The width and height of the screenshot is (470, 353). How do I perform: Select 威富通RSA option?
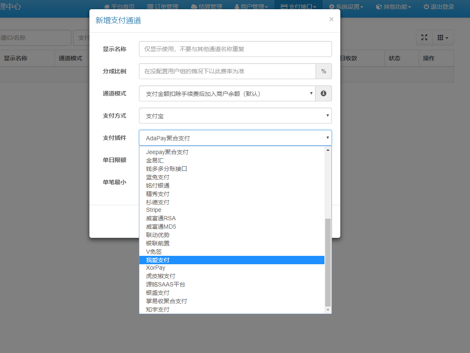232,219
